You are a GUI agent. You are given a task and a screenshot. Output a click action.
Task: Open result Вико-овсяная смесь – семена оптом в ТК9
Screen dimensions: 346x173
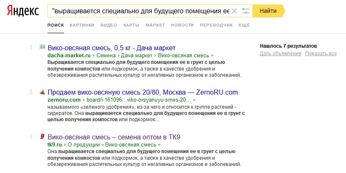click(x=114, y=137)
